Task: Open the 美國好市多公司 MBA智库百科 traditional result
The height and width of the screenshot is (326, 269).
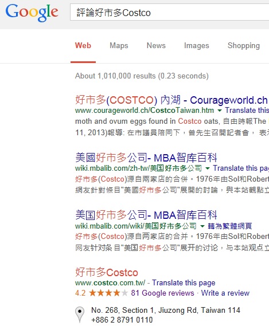Action: pyautogui.click(x=146, y=158)
